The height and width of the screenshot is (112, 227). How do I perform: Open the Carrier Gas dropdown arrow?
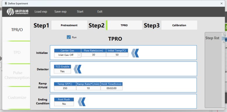79,55
